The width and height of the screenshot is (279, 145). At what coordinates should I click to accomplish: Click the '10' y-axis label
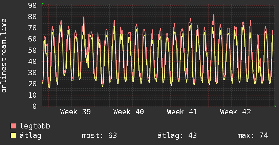point(33,95)
